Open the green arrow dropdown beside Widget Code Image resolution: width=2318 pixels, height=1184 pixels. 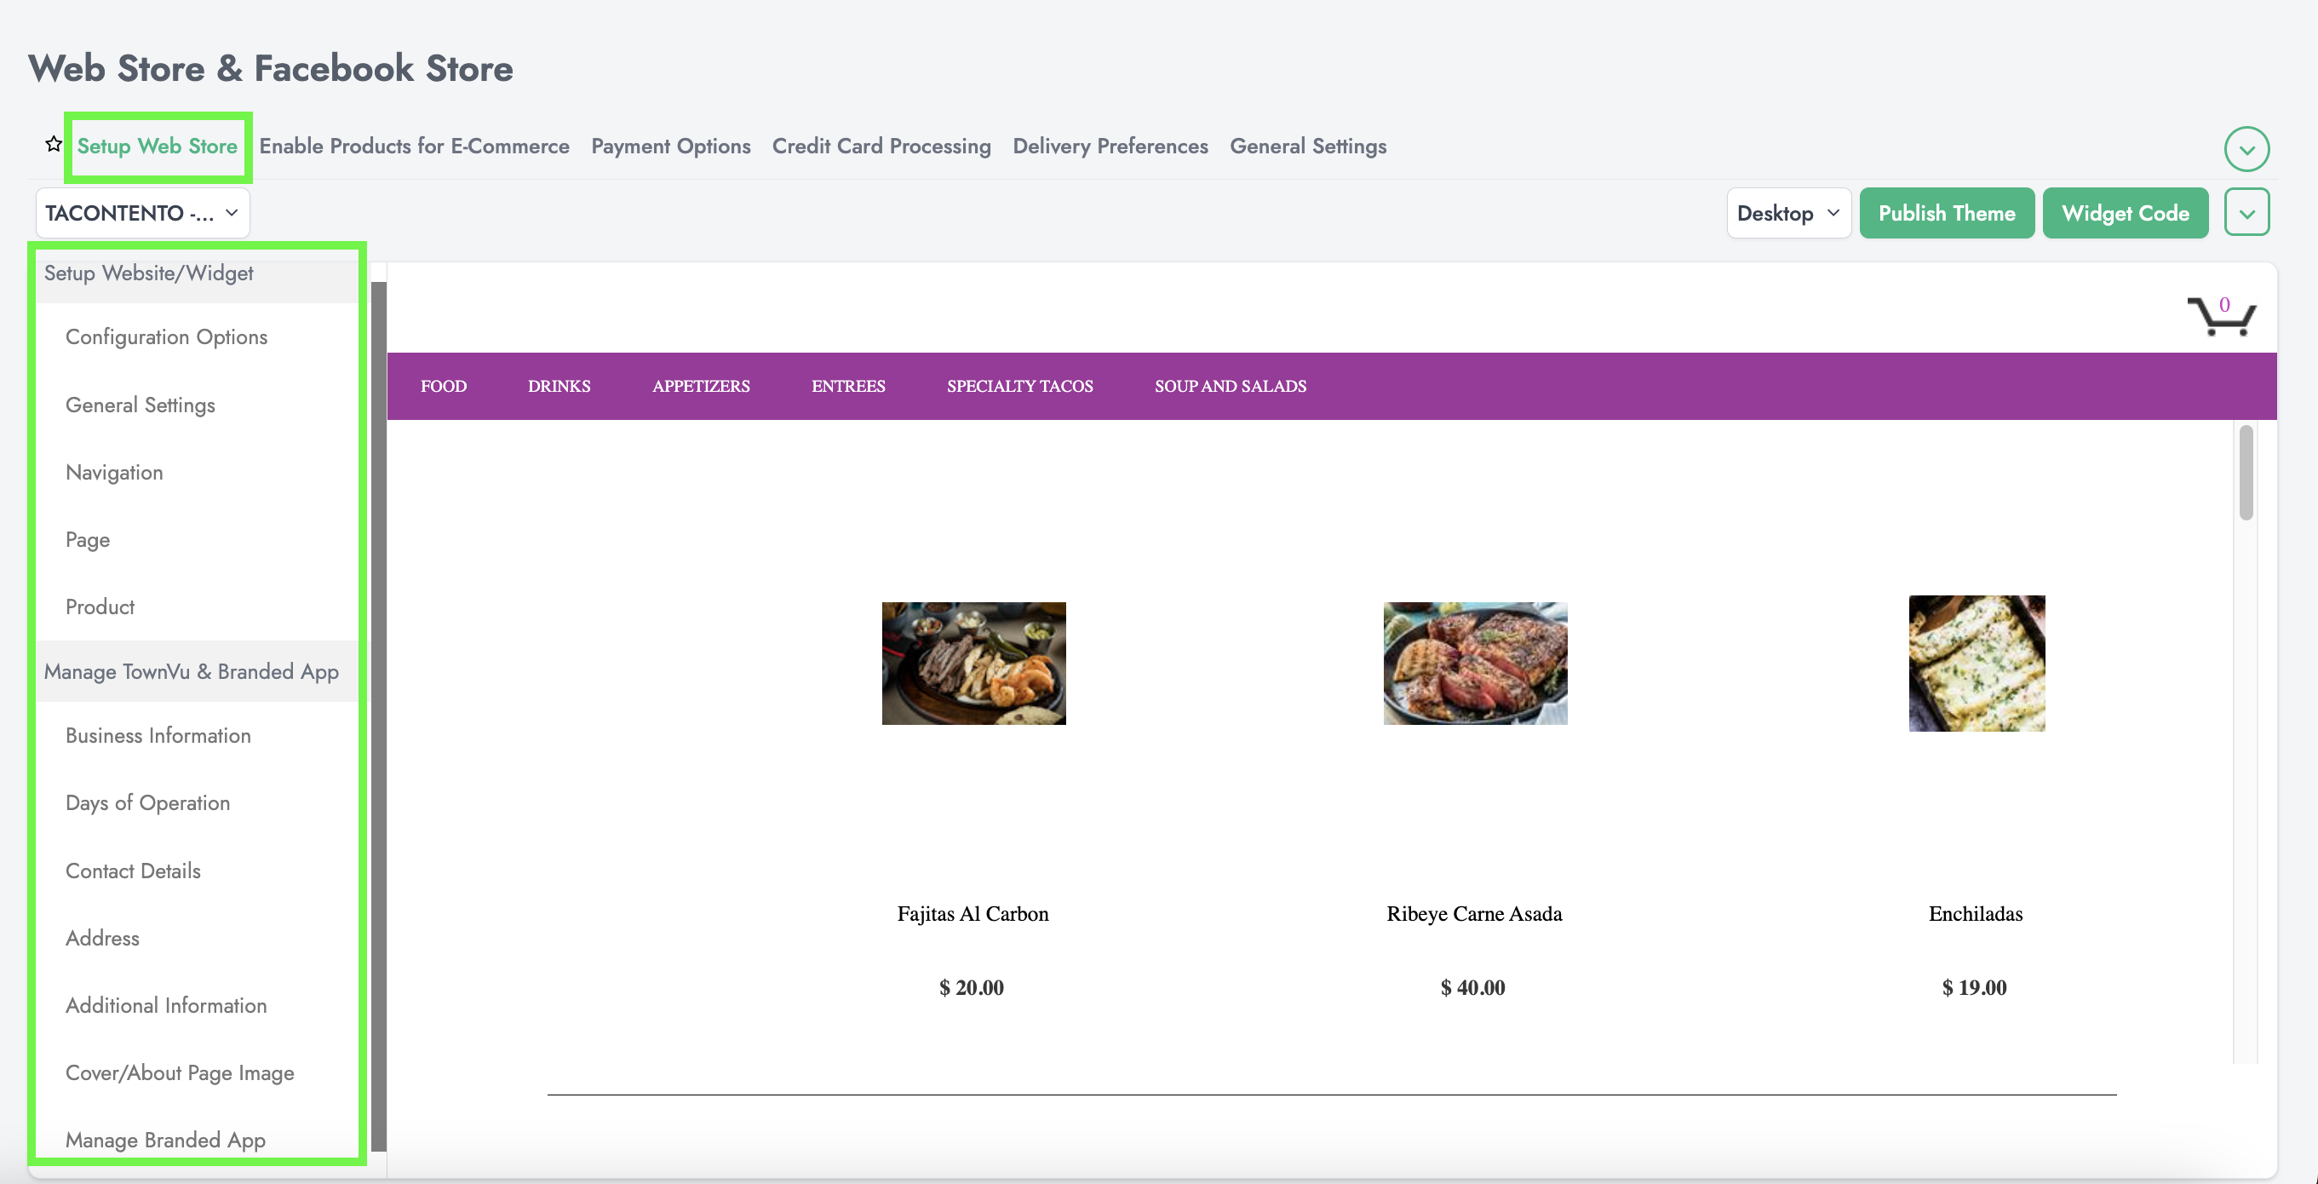click(x=2246, y=214)
